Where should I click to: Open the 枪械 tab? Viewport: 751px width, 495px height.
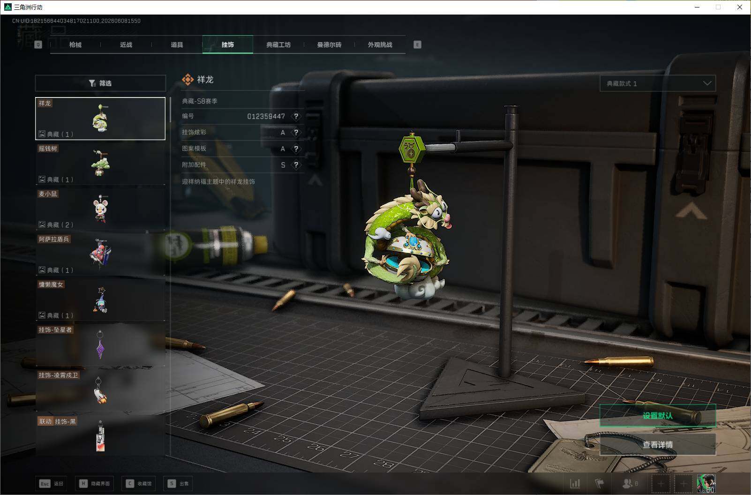[x=75, y=45]
